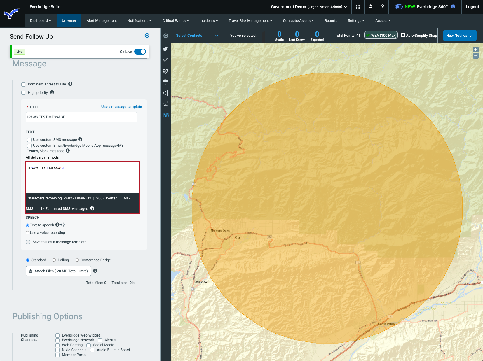The width and height of the screenshot is (483, 361).
Task: Click info icon beside Imminent Threat to Life
Action: (x=70, y=84)
